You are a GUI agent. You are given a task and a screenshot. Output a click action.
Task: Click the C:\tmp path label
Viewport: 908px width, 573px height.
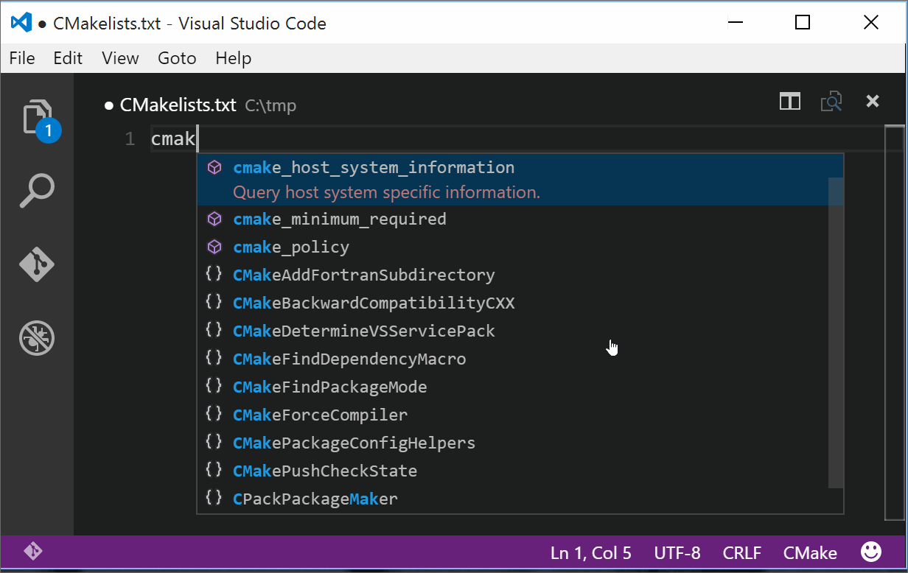270,105
